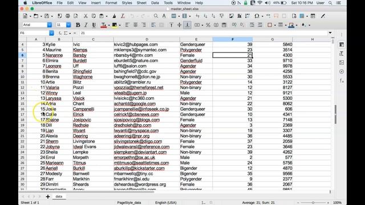Click the Clear Direct Formatting icon
Screen dimensions: 365x205
pyautogui.click(x=123, y=16)
